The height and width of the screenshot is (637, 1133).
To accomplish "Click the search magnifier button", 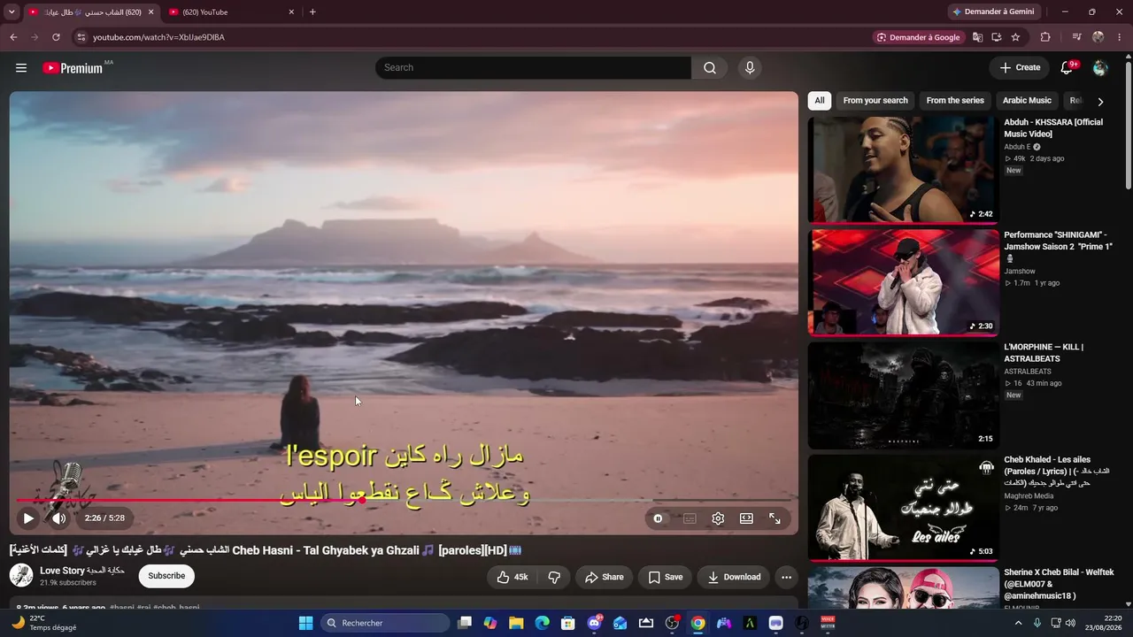I will pyautogui.click(x=710, y=67).
